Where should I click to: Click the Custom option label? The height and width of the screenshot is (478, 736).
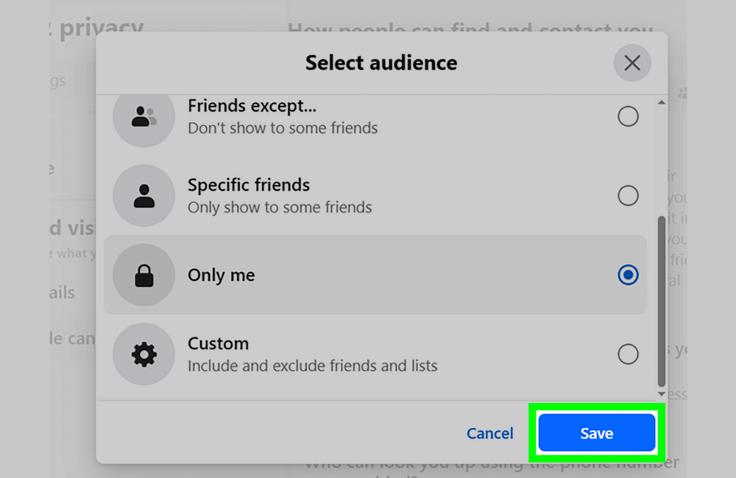(x=218, y=343)
